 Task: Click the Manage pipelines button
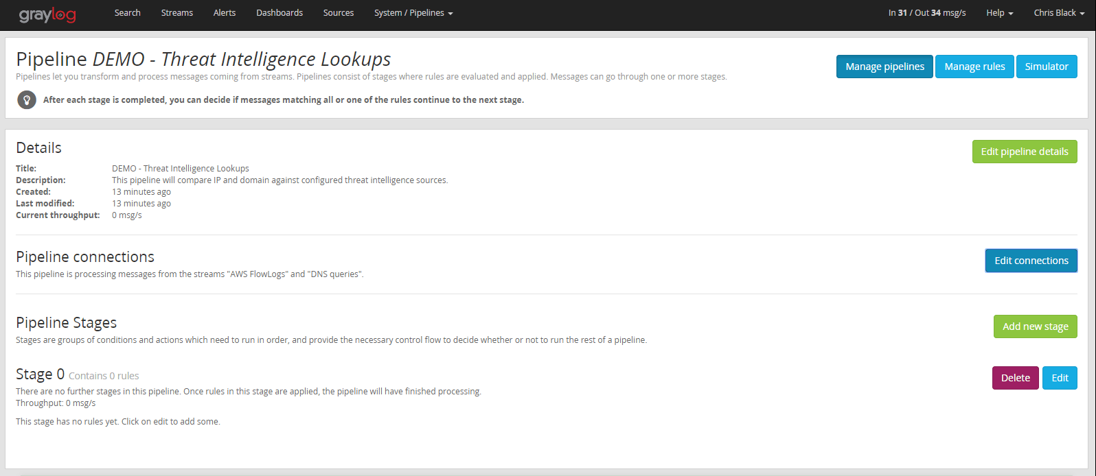pos(884,67)
